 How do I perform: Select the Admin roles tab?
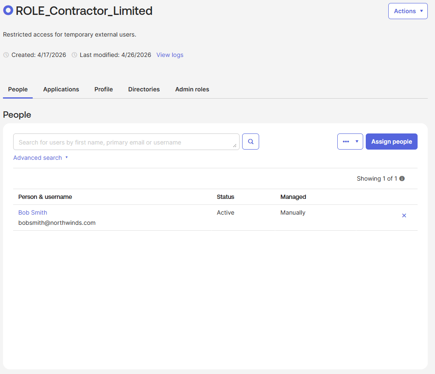point(192,89)
